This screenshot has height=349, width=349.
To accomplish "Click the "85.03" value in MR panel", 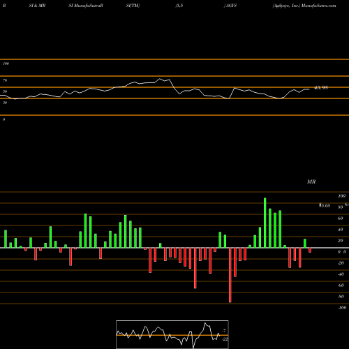I will (325, 205).
